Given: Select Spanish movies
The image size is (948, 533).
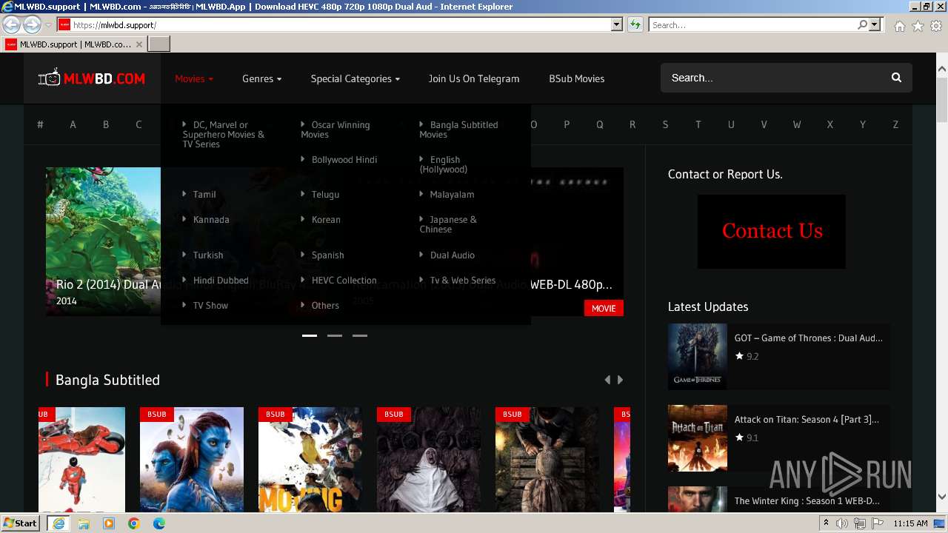Looking at the screenshot, I should [x=322, y=255].
